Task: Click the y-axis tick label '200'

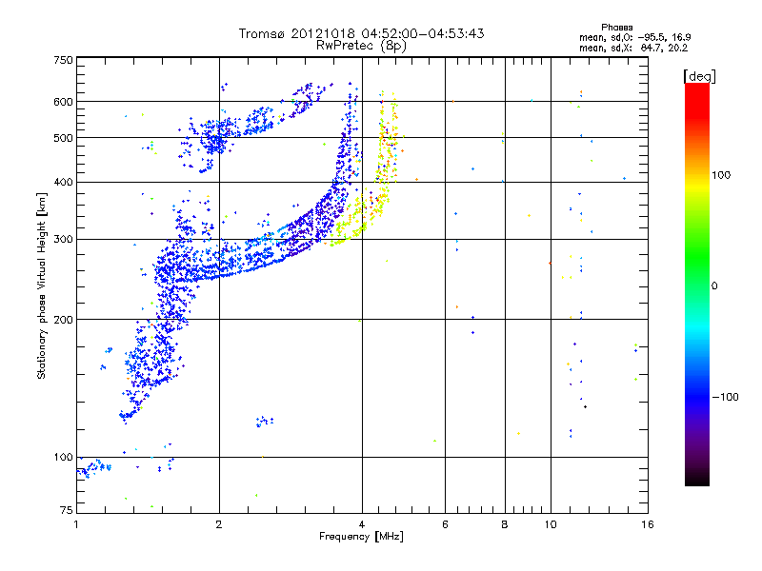Action: 64,320
